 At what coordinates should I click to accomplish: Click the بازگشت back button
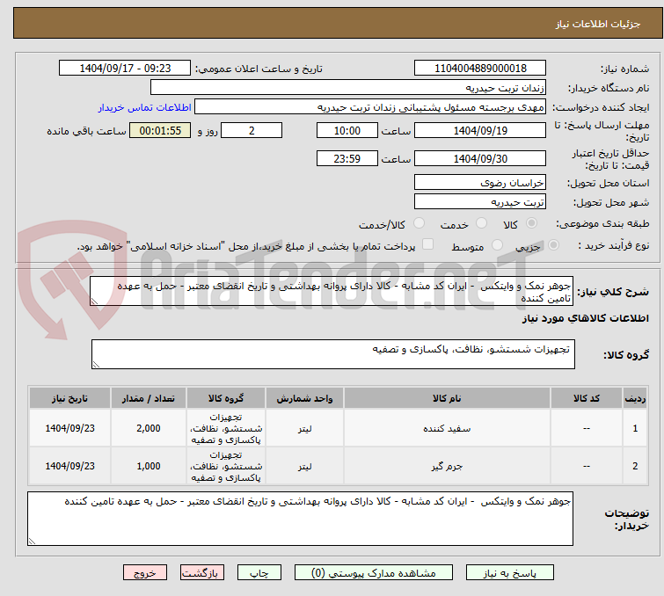pos(202,573)
